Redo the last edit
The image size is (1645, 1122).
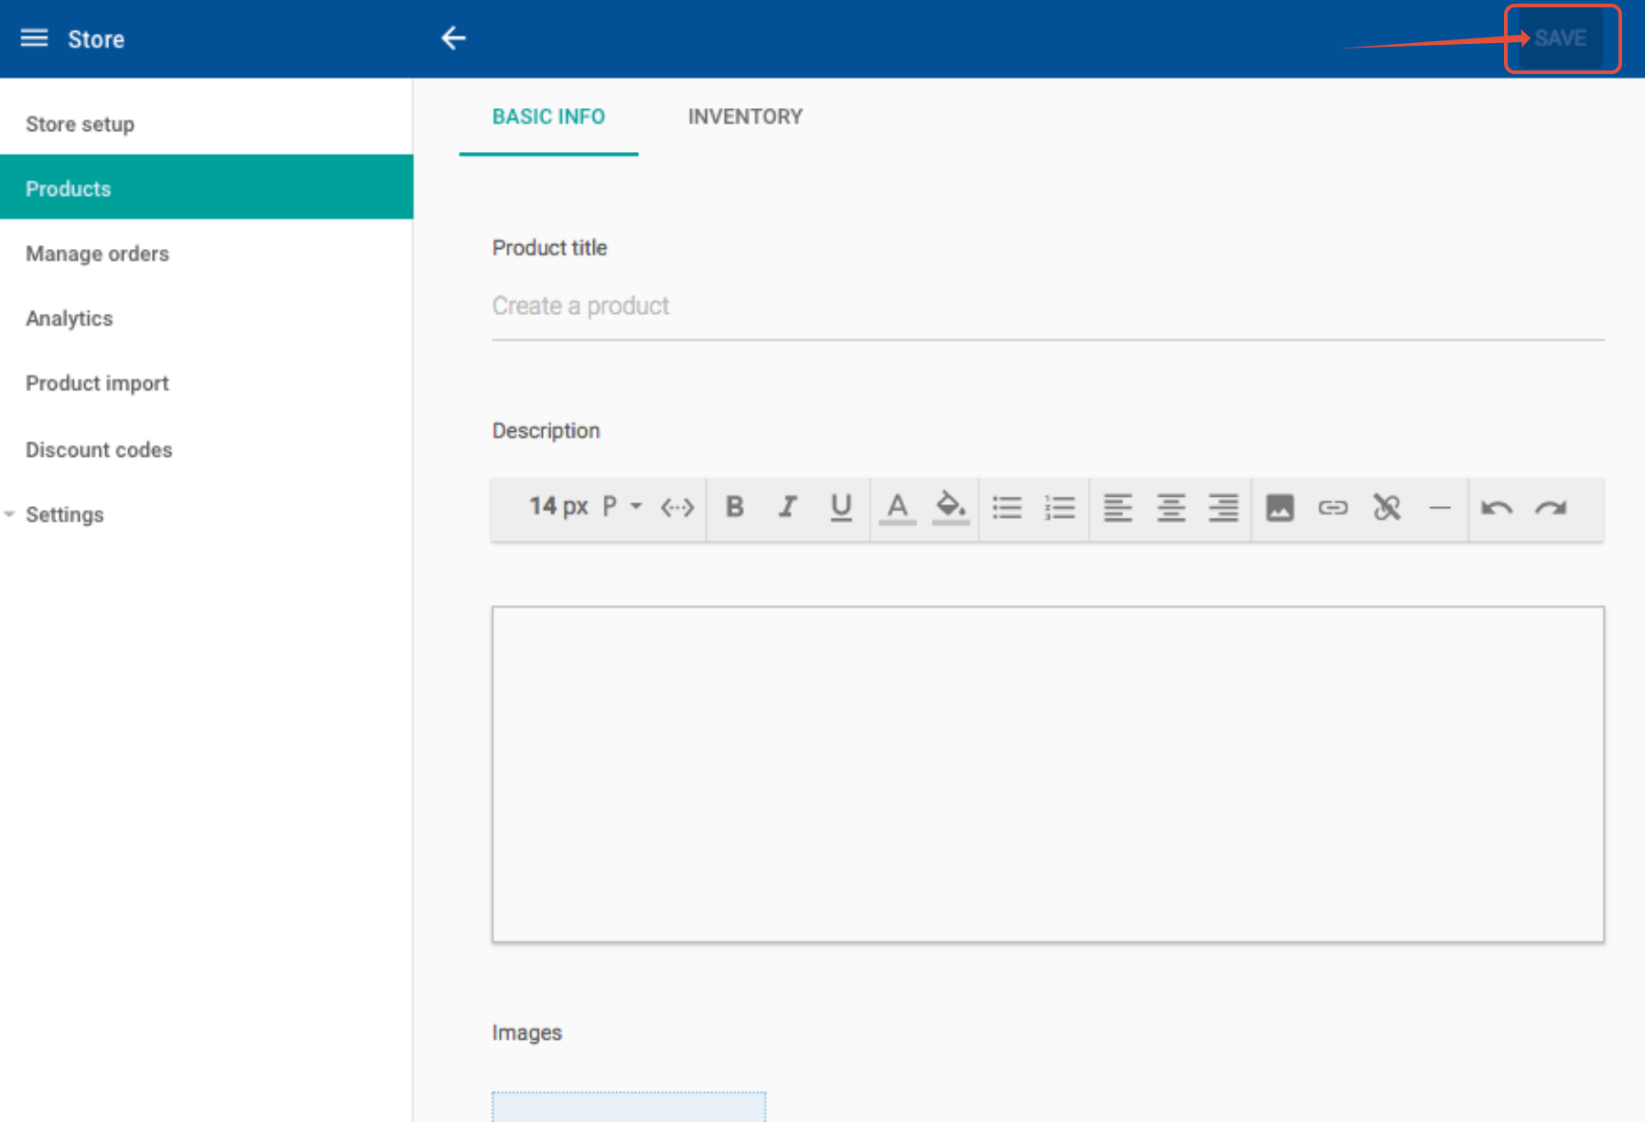coord(1552,508)
